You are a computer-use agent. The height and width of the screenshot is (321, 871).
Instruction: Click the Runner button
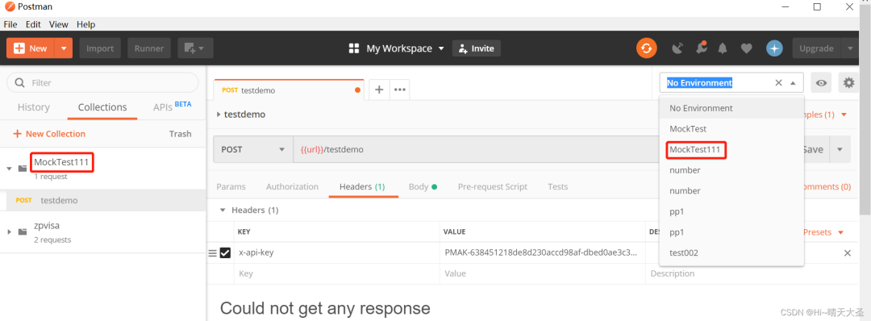click(149, 48)
